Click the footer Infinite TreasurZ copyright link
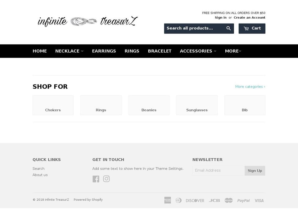Viewport: 298px width, 223px height. click(57, 200)
